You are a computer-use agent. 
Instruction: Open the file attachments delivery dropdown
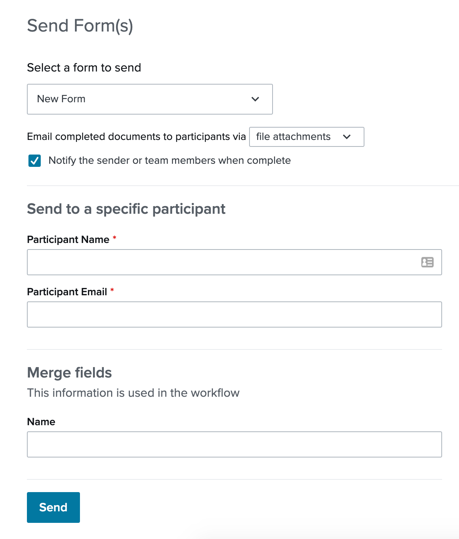pyautogui.click(x=306, y=137)
